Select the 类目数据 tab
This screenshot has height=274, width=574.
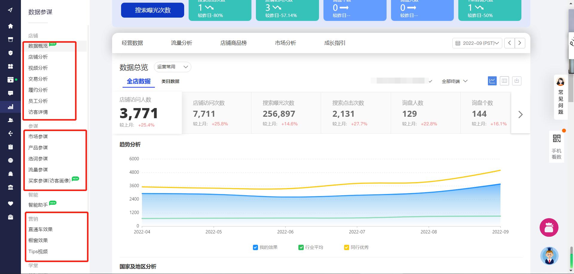(170, 81)
